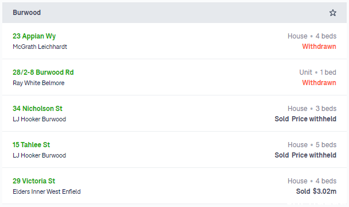Click Unit 1 bed property detail
This screenshot has height=207, width=349.
(317, 72)
